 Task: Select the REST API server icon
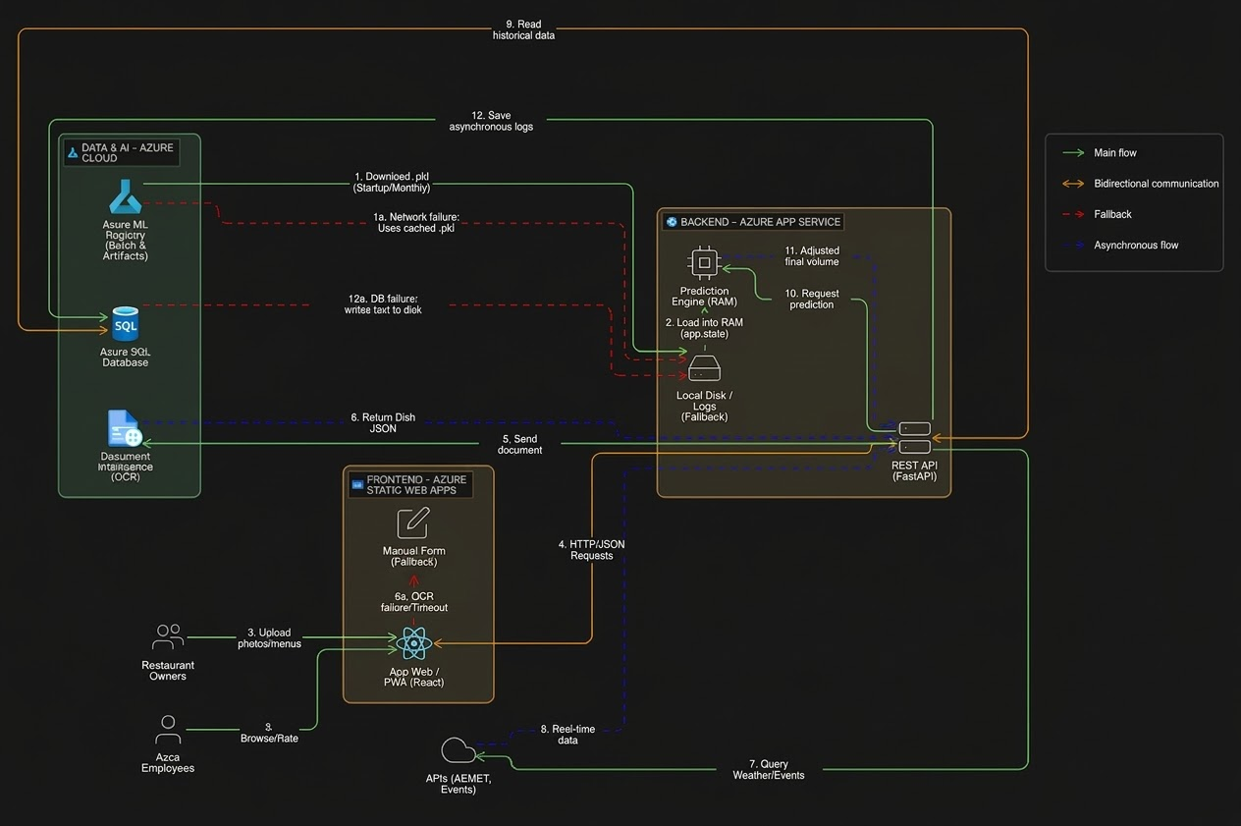[x=914, y=438]
